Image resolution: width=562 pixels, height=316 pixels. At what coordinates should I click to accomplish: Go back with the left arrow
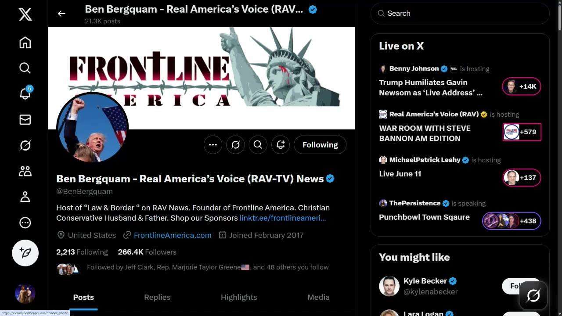(x=61, y=14)
